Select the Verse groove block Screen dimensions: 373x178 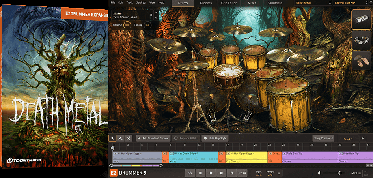click(x=194, y=157)
